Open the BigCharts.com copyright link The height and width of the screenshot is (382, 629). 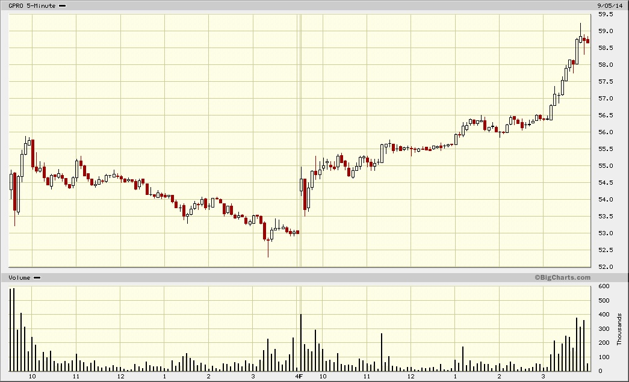562,277
